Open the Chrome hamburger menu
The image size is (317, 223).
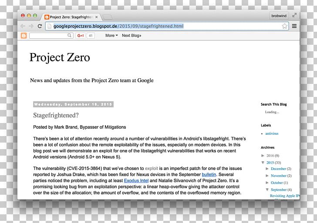(294, 26)
